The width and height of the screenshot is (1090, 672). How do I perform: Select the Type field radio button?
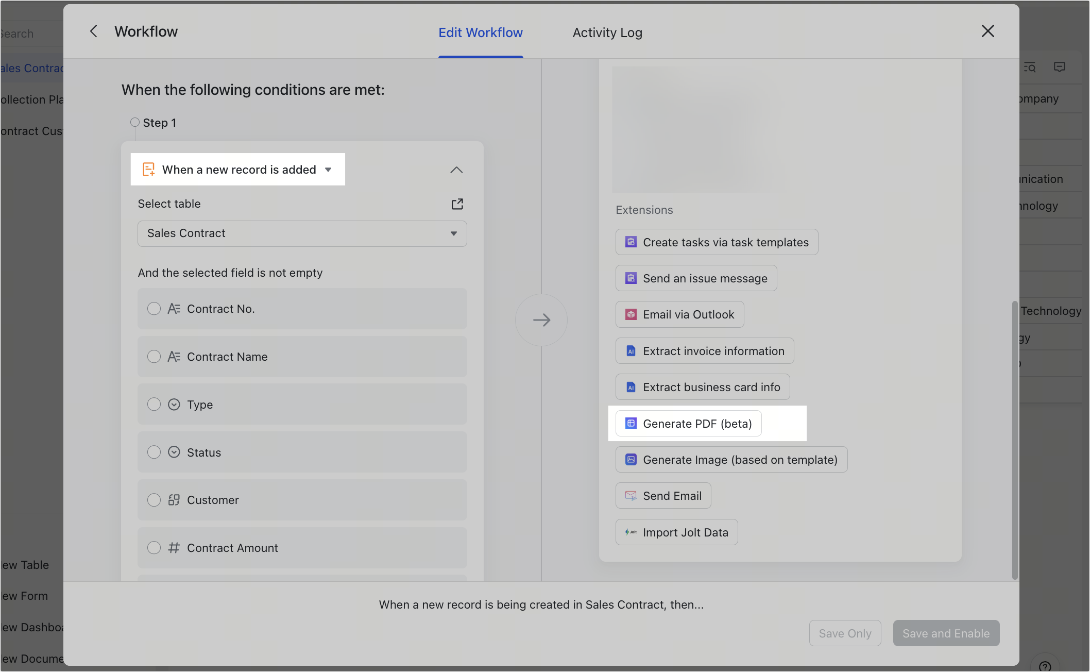154,405
